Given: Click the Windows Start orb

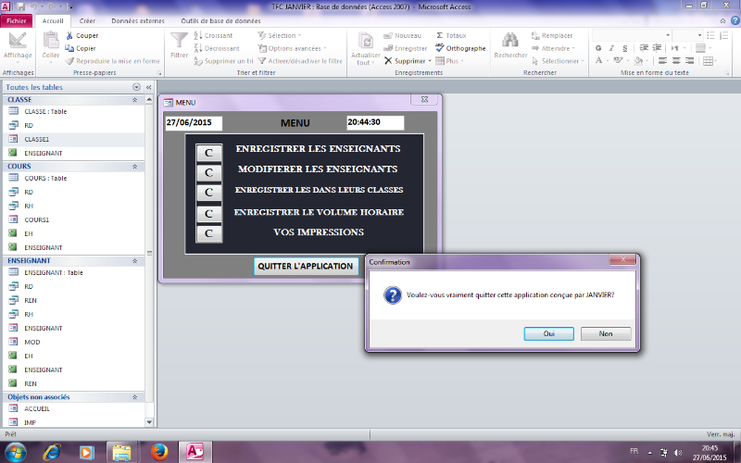Looking at the screenshot, I should [16, 452].
